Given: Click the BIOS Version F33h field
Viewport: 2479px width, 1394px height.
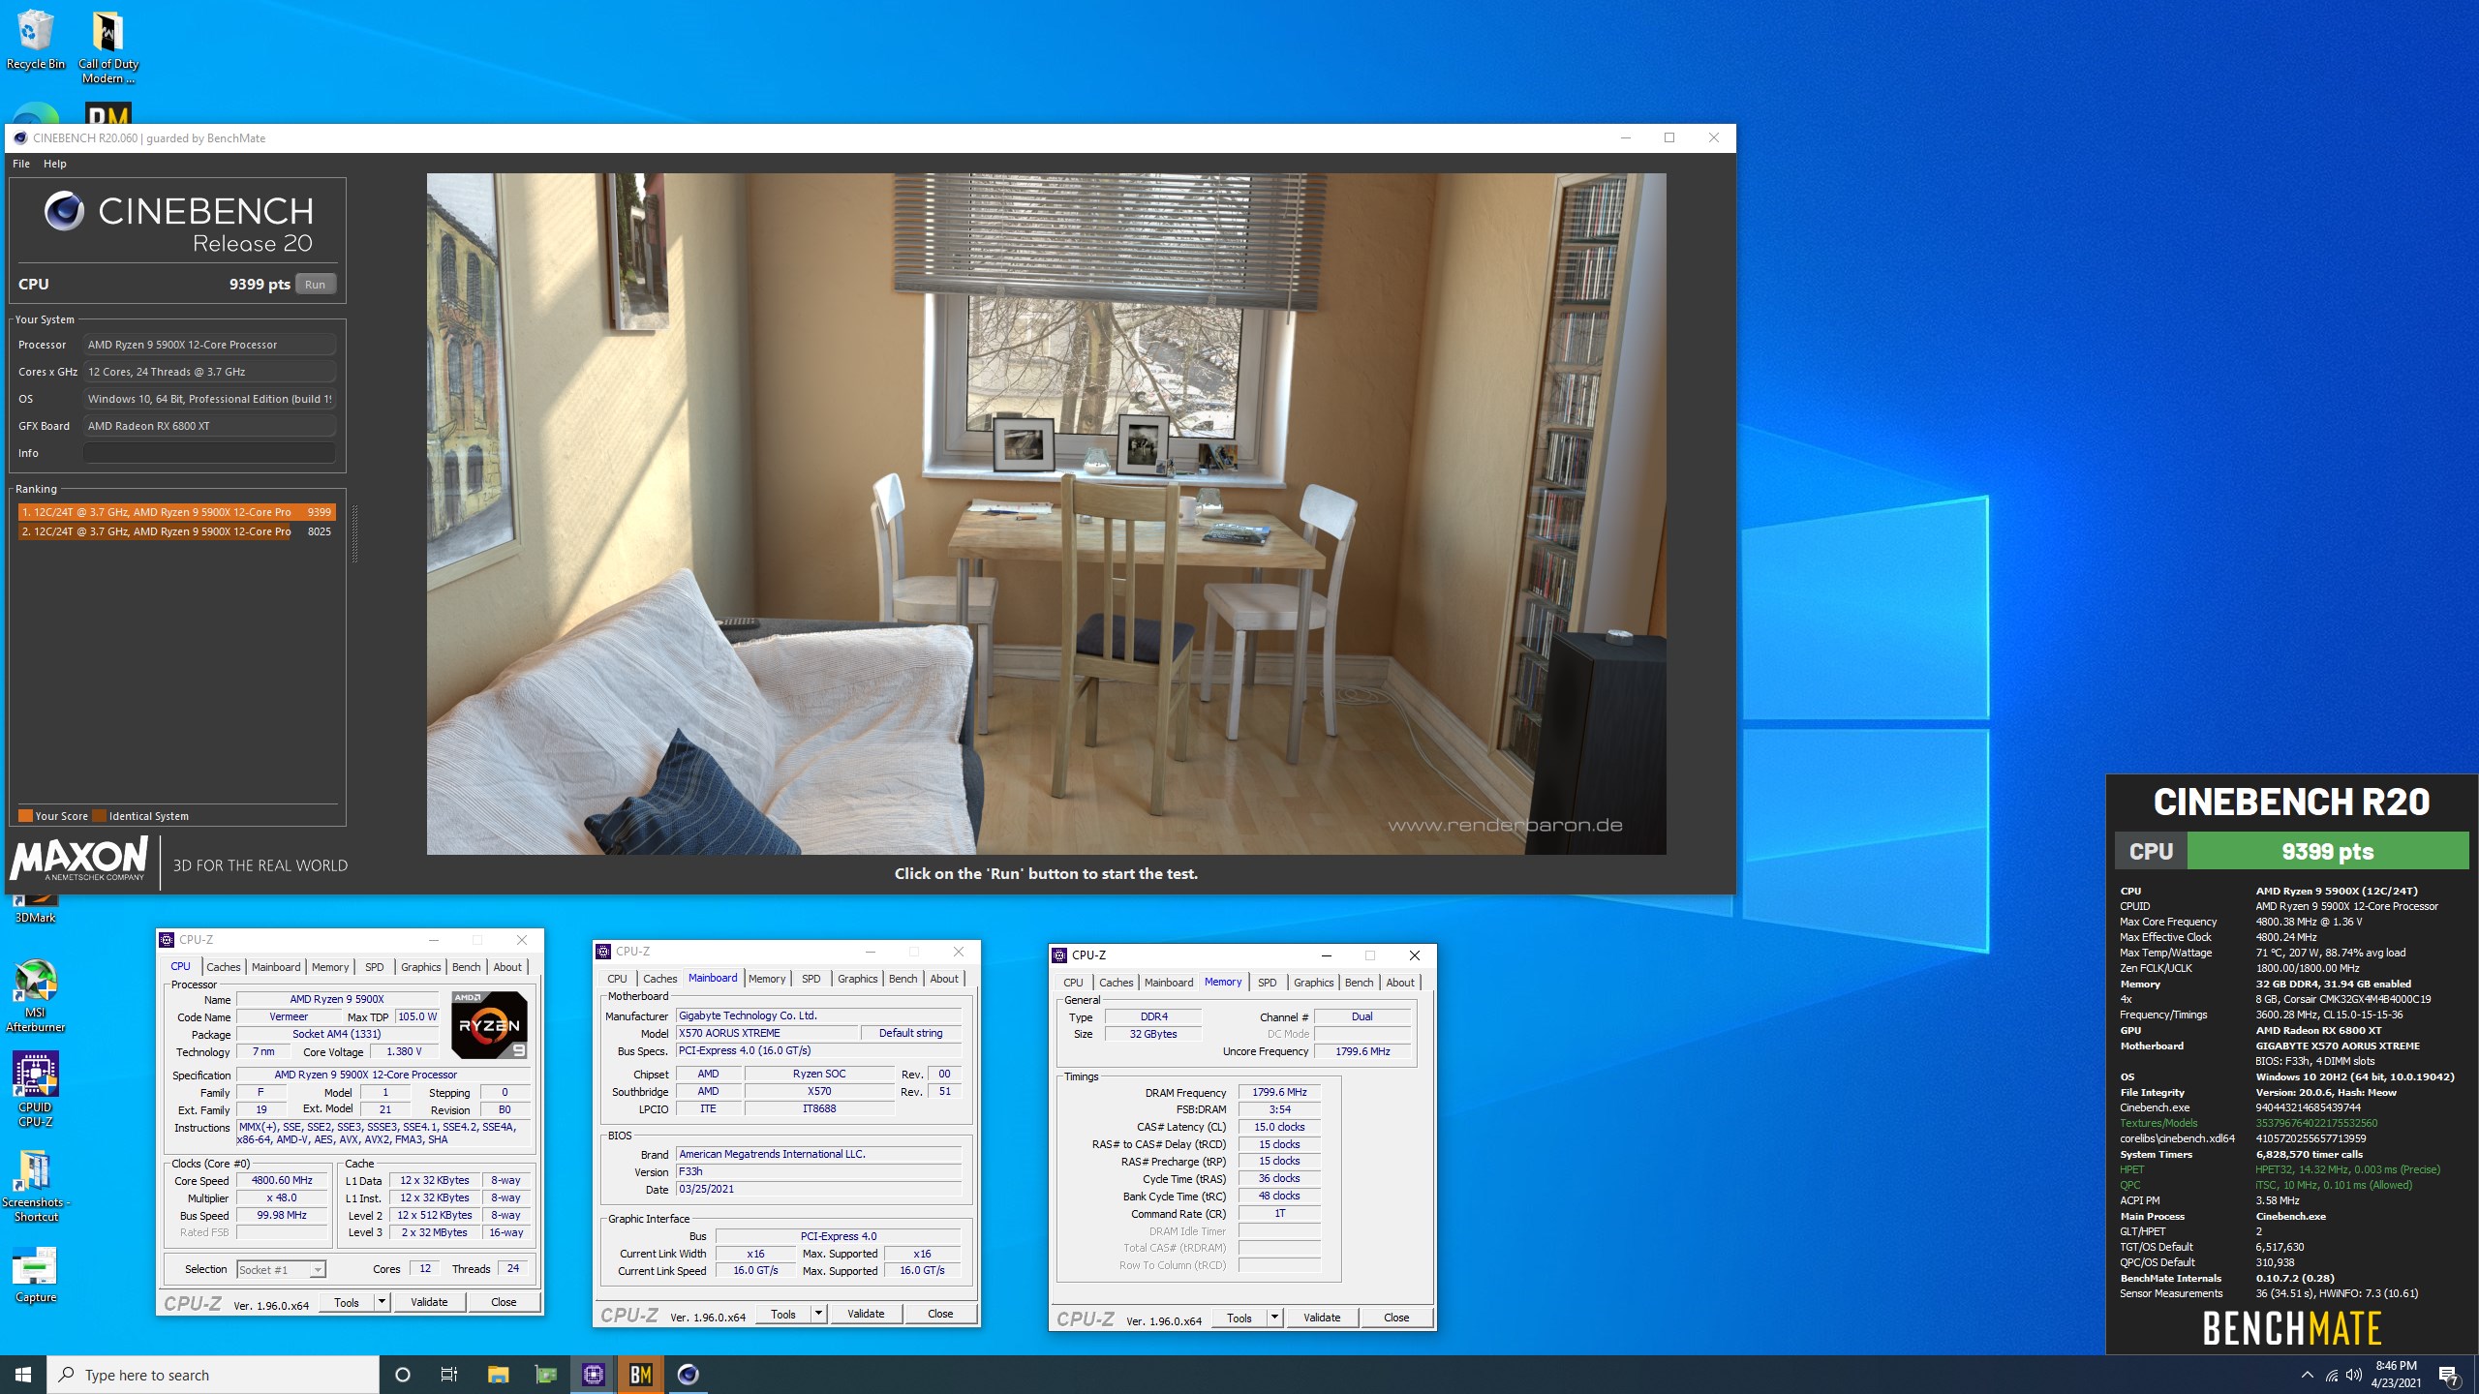Looking at the screenshot, I should click(818, 1171).
